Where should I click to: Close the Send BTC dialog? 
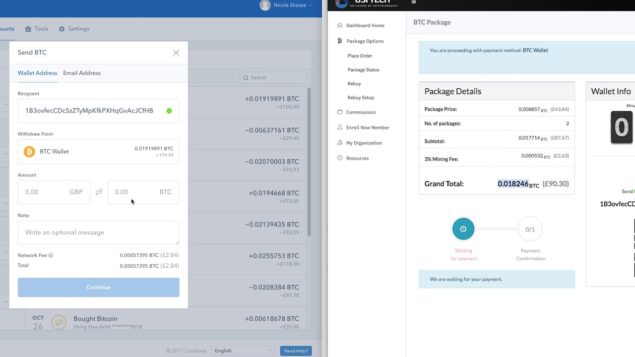[176, 53]
